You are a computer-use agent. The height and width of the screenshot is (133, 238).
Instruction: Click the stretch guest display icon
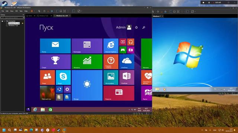point(79,11)
